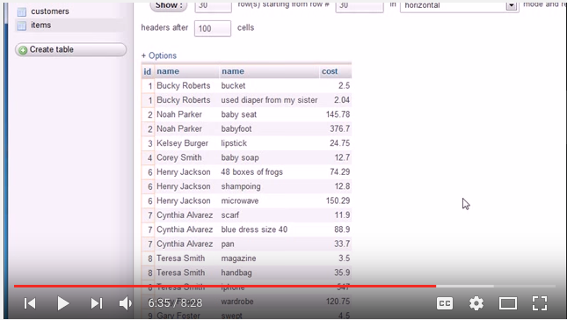The image size is (567, 320).
Task: Select cost value 88.9
Action: point(342,229)
